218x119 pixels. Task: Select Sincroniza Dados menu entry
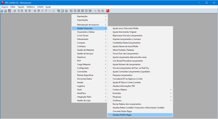(89, 79)
